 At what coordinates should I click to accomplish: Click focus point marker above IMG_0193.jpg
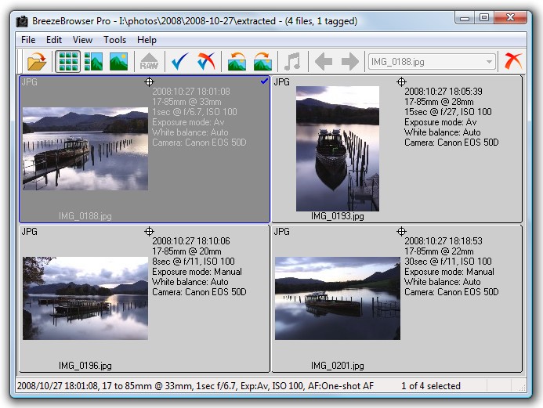pyautogui.click(x=402, y=81)
